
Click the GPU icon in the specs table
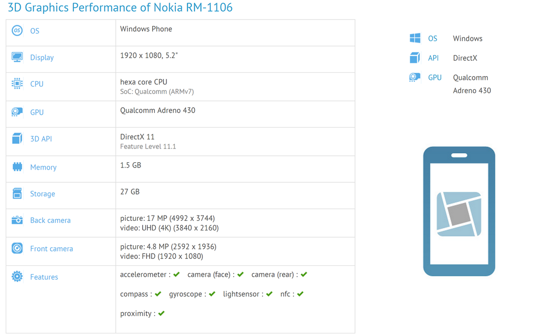[x=17, y=112]
